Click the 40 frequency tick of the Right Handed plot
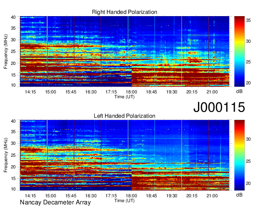 [x=13, y=17]
